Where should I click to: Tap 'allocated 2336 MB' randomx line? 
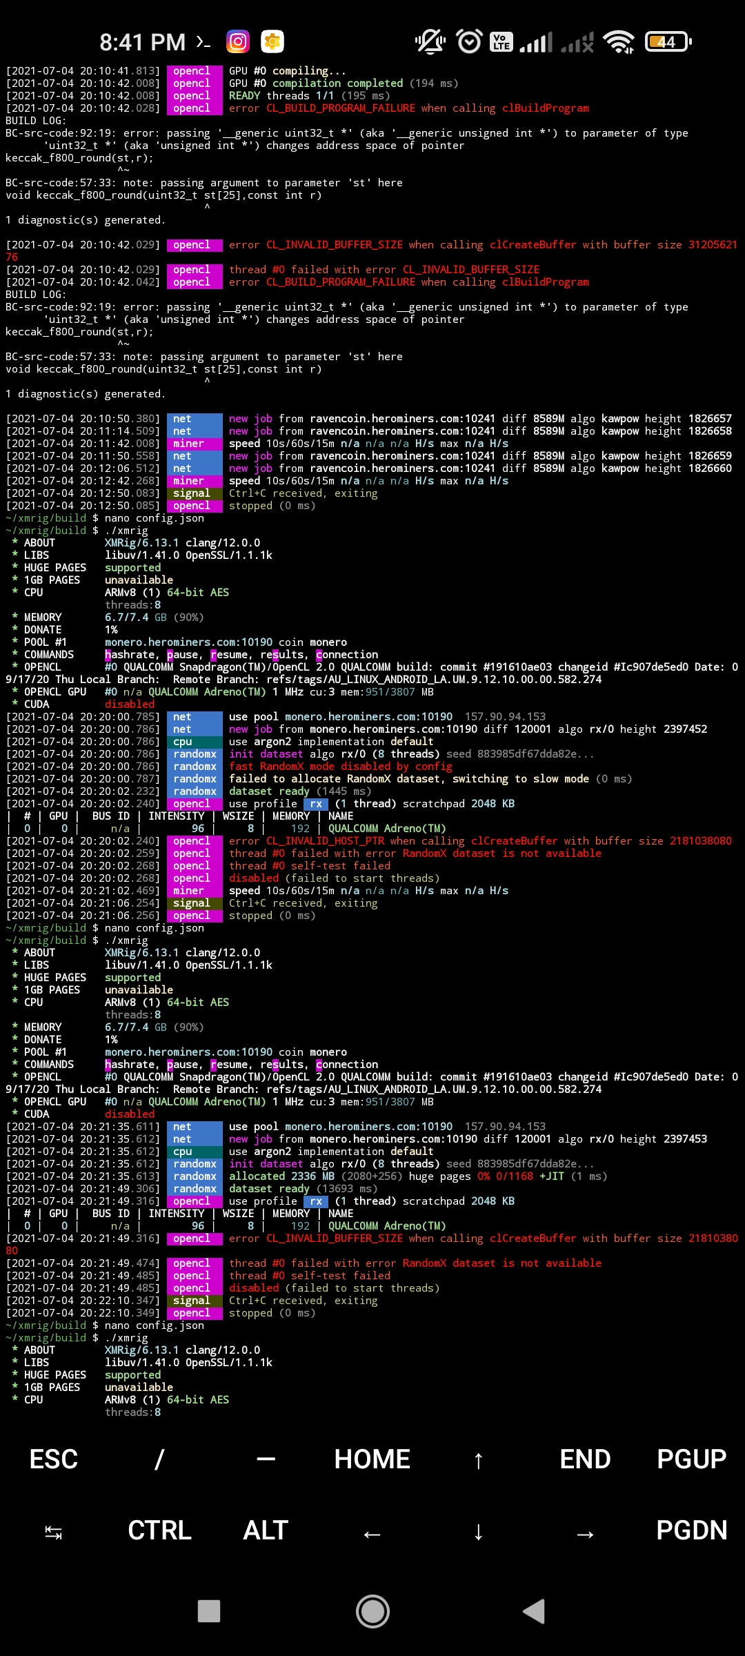(306, 1176)
